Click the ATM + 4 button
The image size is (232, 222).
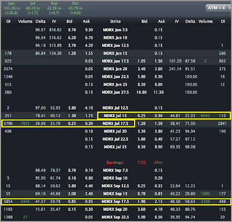point(216,8)
